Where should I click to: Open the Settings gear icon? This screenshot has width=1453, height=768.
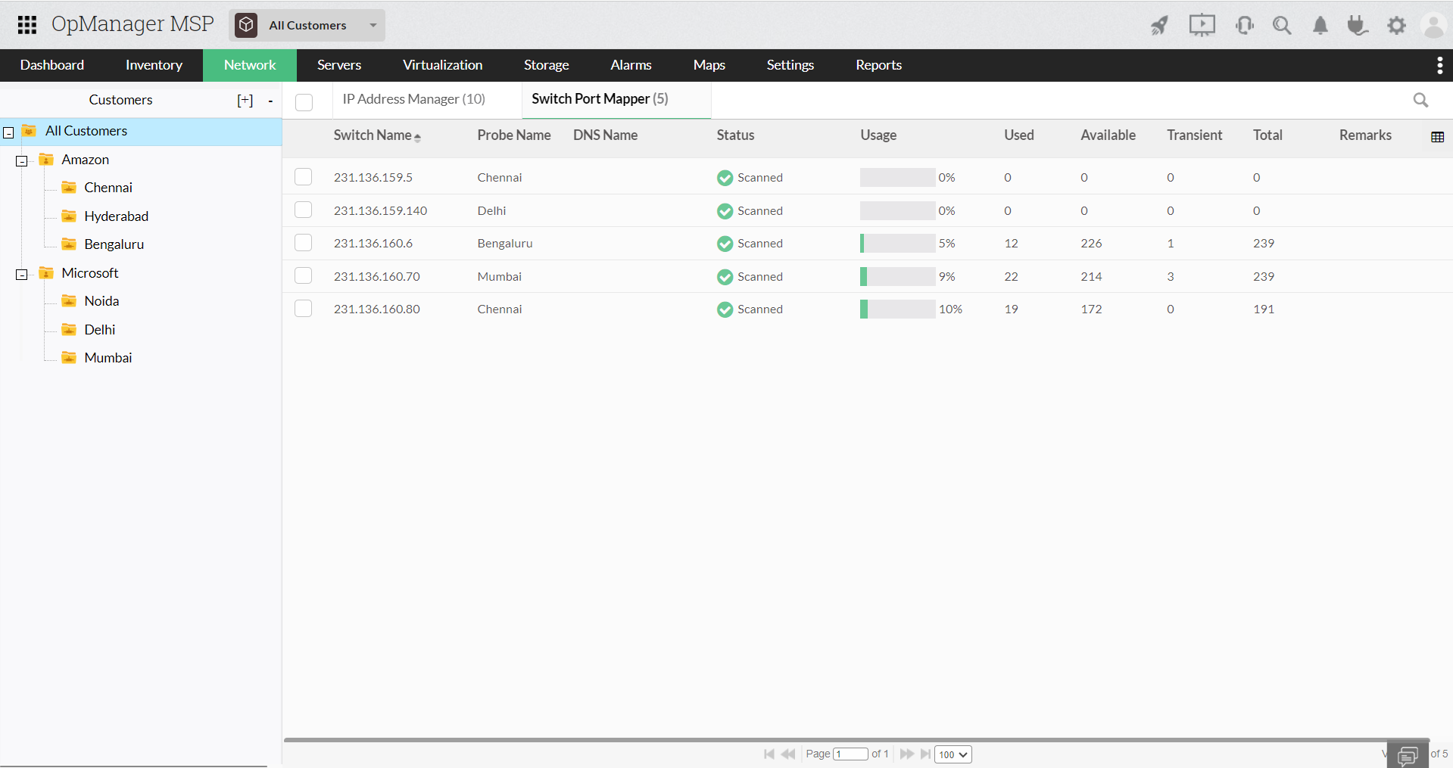click(1396, 25)
